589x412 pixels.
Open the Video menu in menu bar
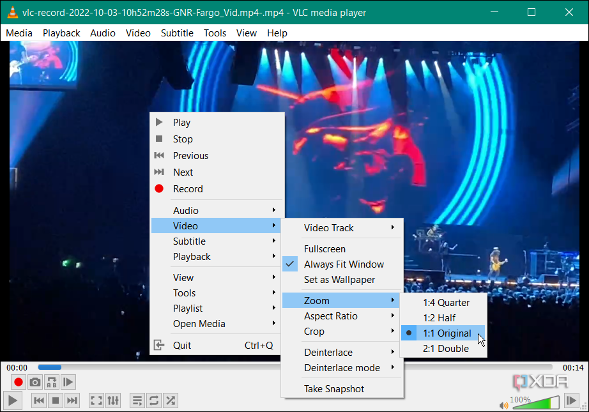(138, 33)
